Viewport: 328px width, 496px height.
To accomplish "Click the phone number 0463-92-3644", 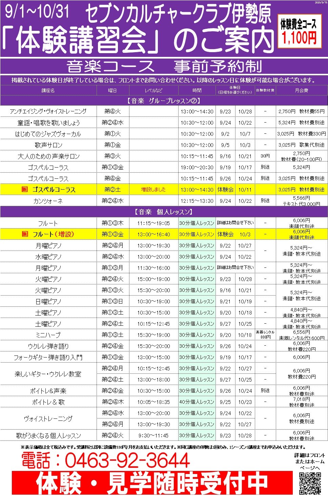I will point(127,460).
